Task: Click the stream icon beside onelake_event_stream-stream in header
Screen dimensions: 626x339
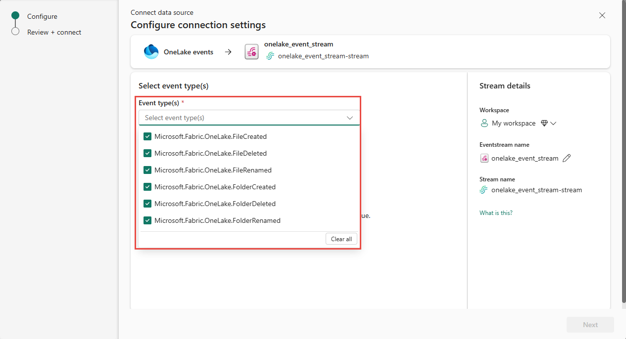Action: (x=270, y=56)
